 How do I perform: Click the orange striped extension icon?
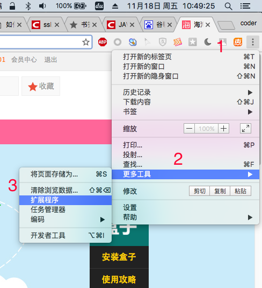point(178,42)
